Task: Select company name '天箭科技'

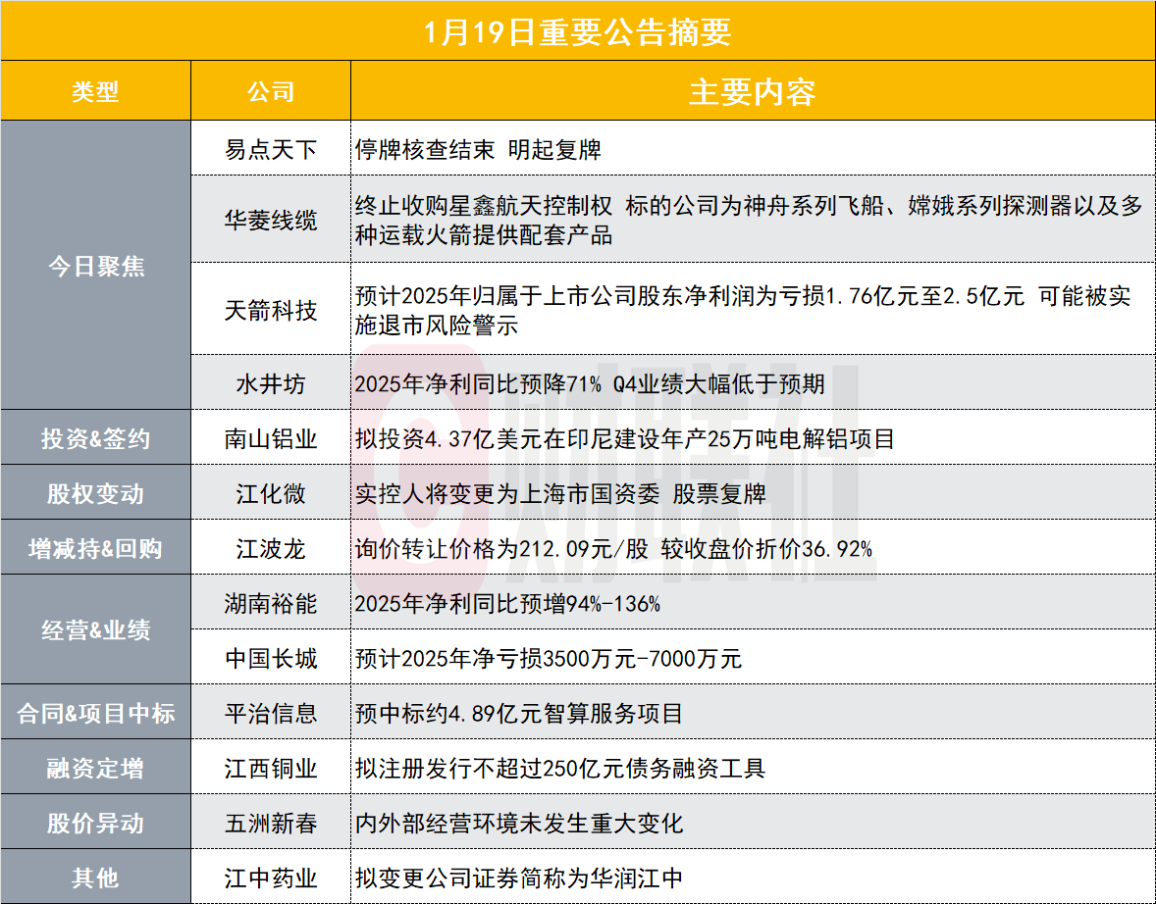Action: tap(271, 310)
